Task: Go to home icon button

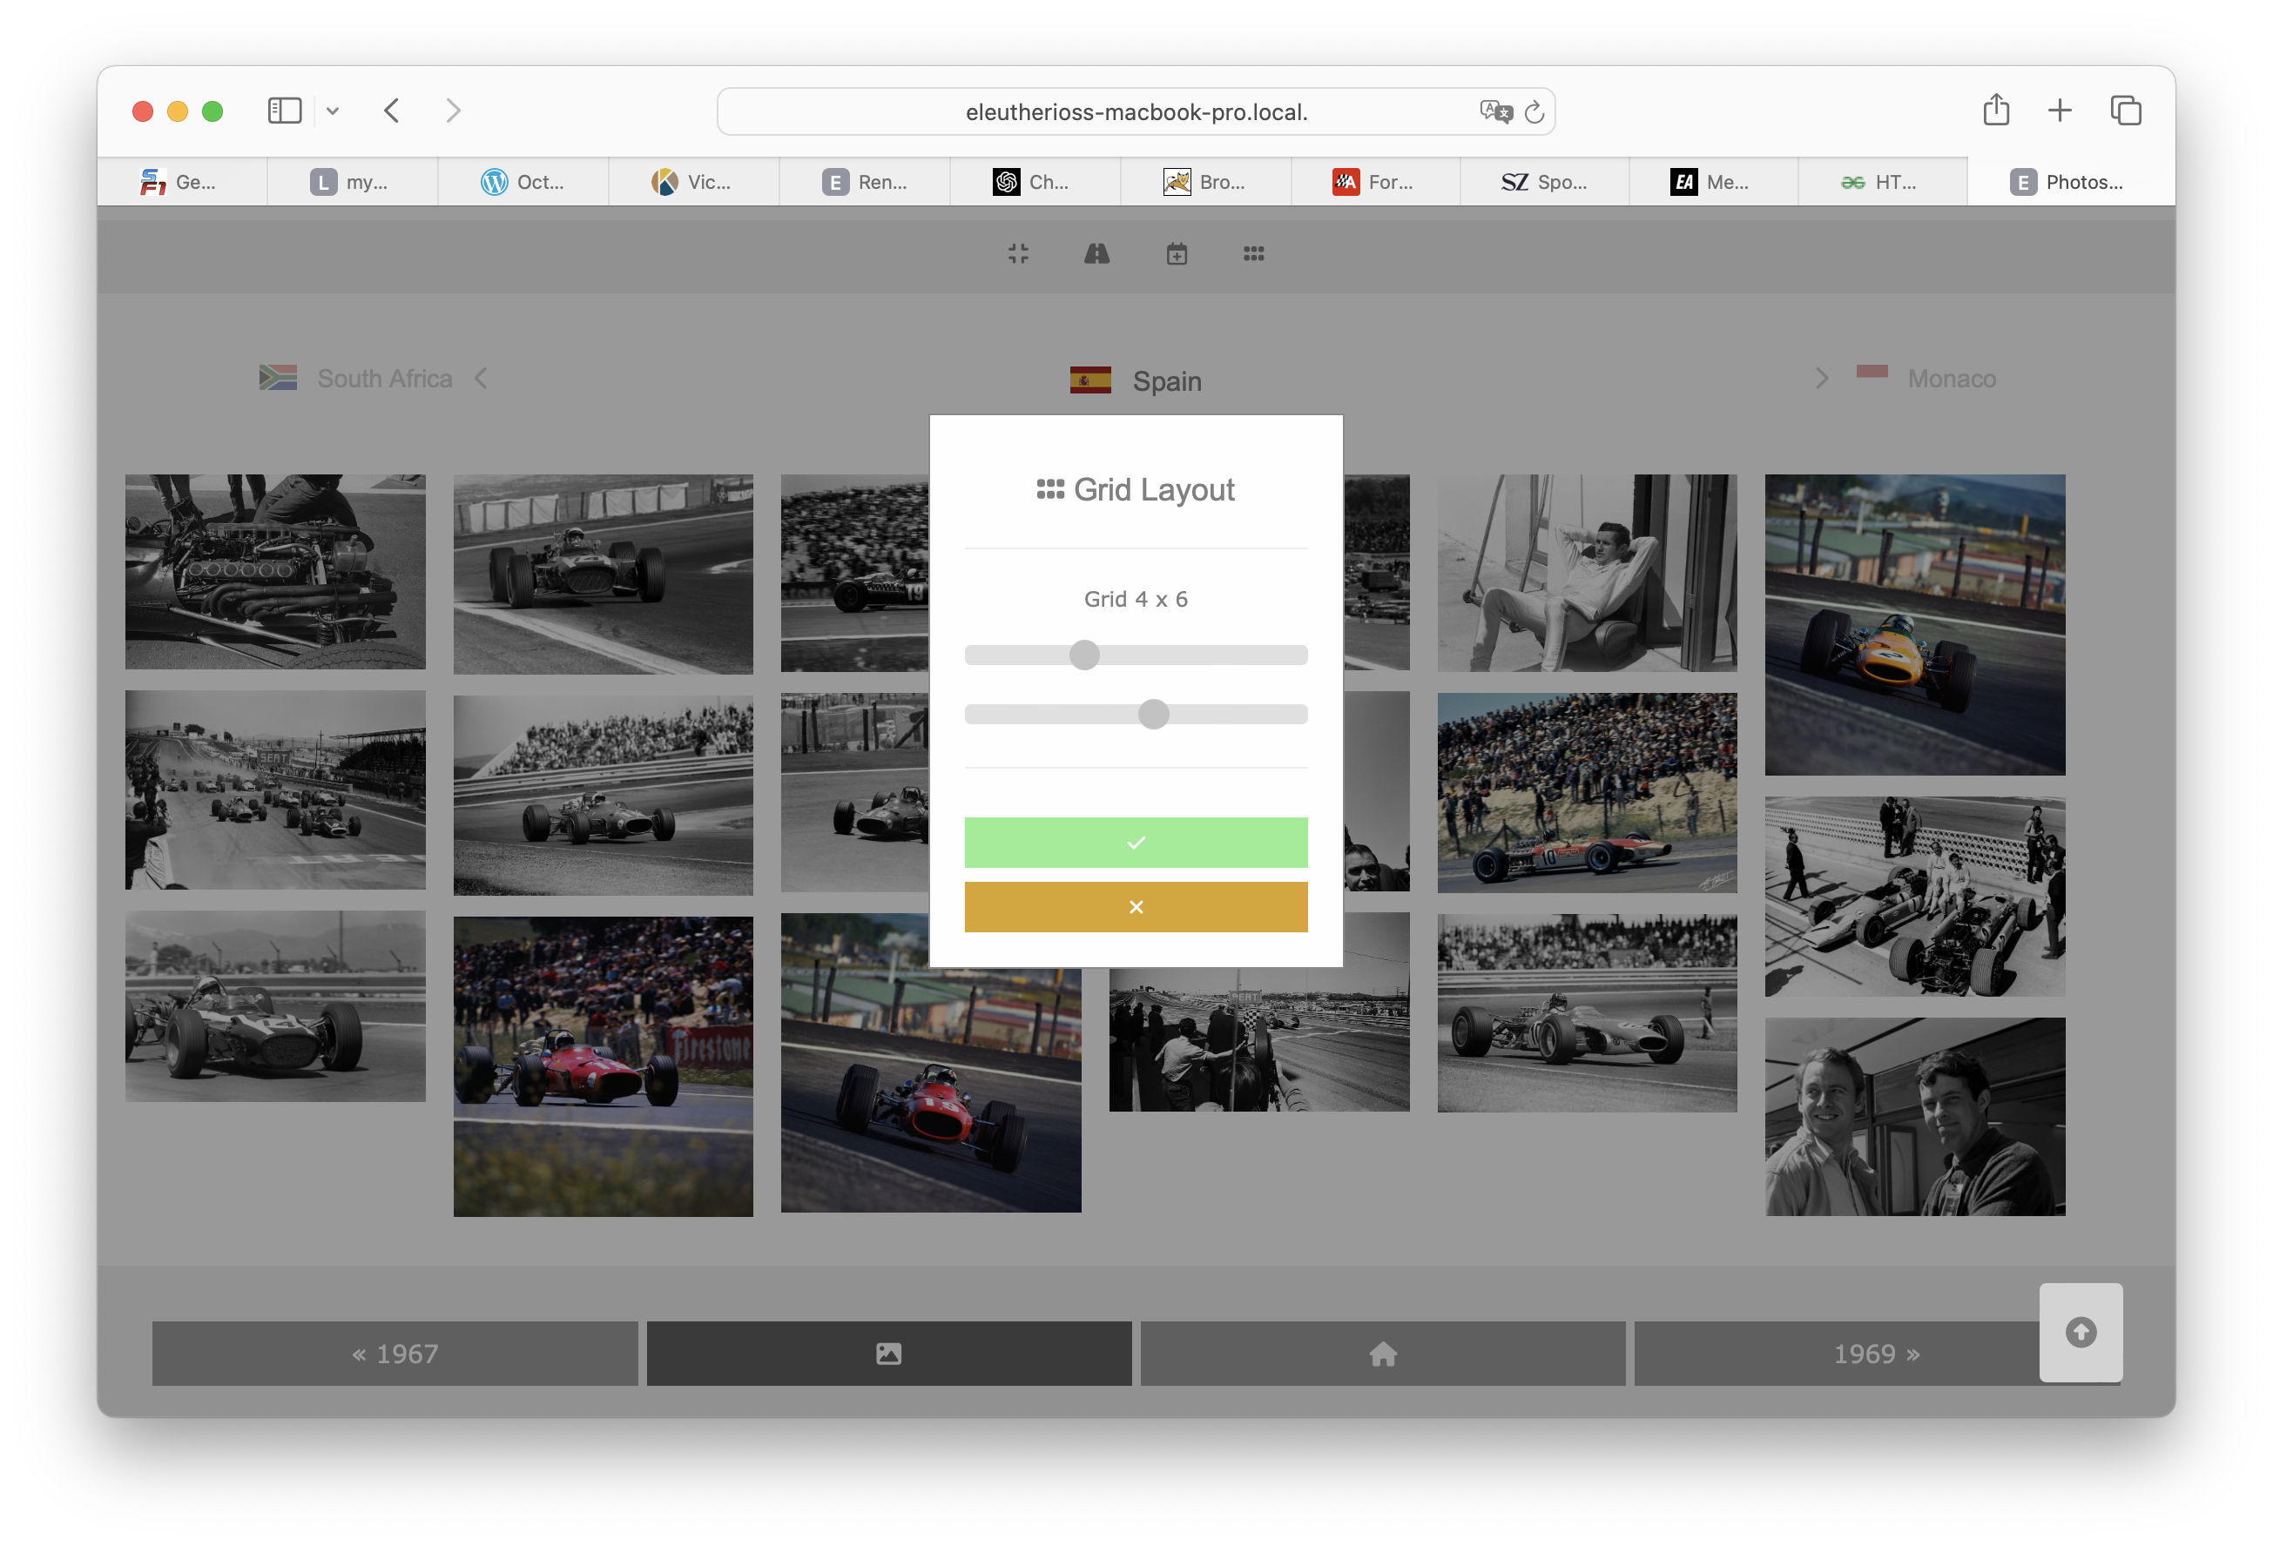Action: (1383, 1354)
